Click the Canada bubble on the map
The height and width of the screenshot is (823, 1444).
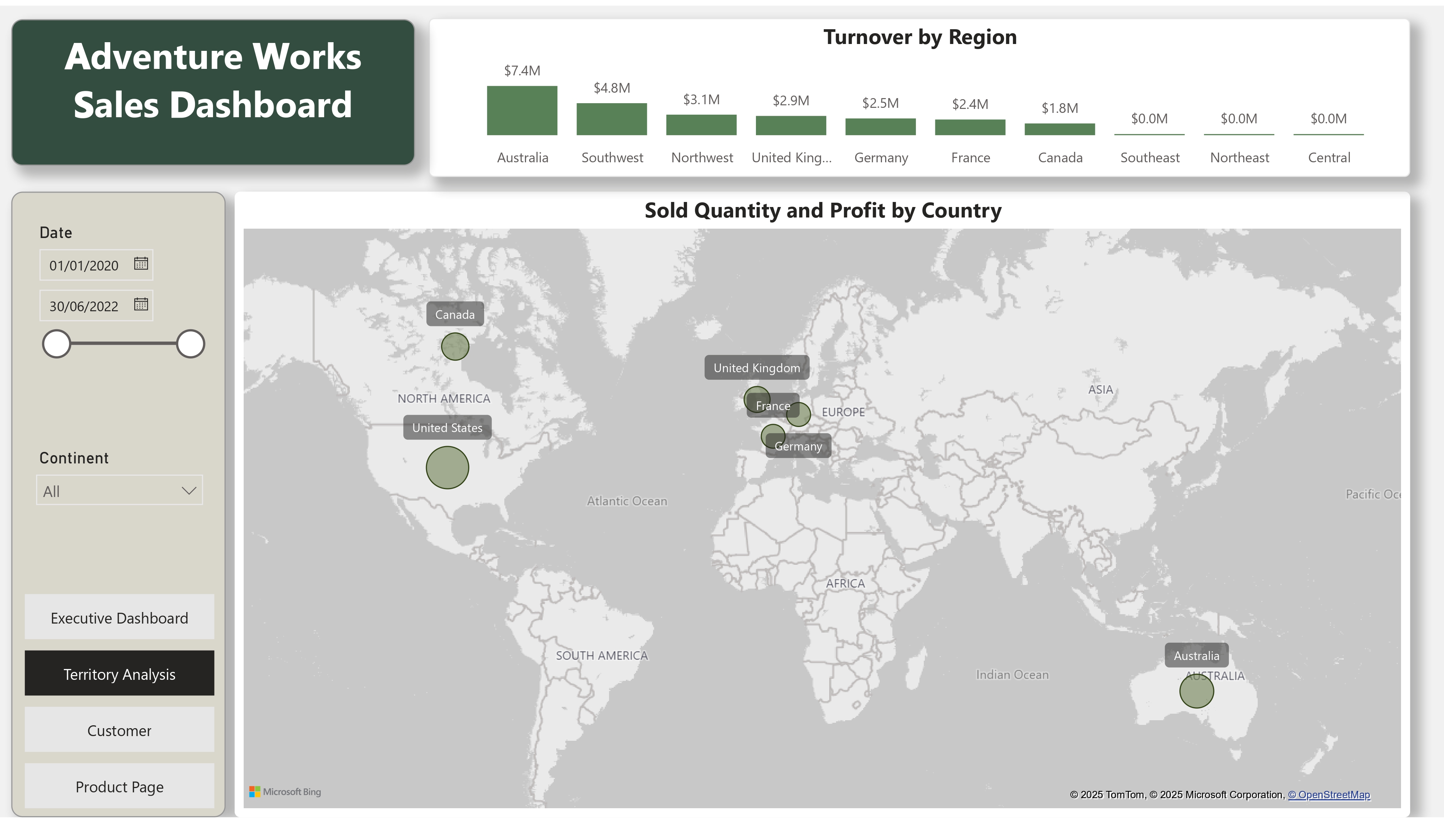[455, 347]
